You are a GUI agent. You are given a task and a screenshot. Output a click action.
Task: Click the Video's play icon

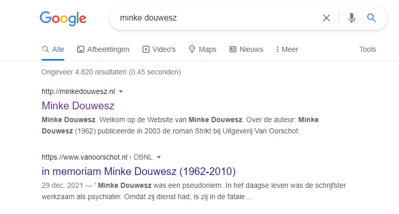coord(146,49)
